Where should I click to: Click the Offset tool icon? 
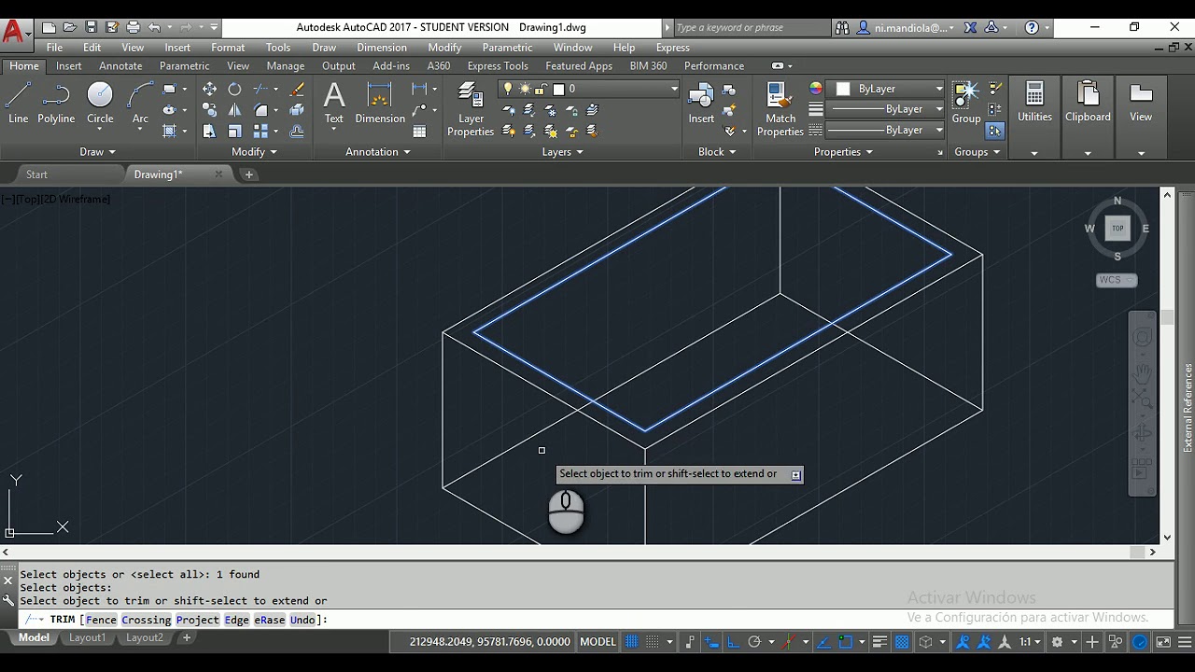pos(297,132)
